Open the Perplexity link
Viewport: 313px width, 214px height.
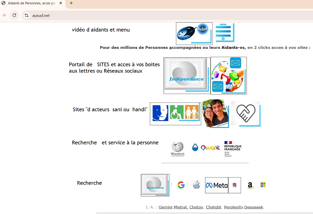click(x=233, y=207)
